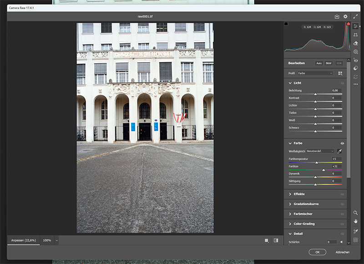Select the Remove eraser tool
364x264 pixels.
[x=355, y=43]
